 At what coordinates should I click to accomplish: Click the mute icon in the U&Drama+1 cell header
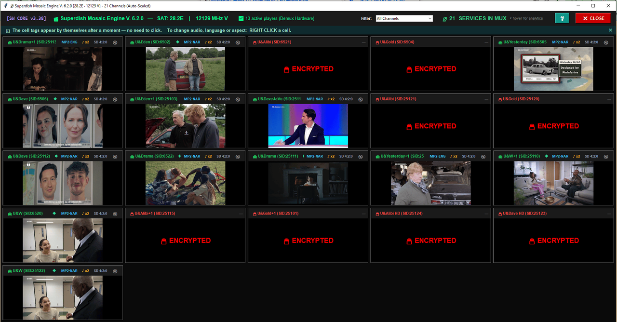(115, 42)
